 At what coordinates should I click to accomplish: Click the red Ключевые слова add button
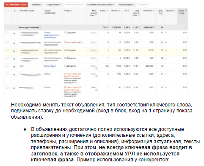16,5
